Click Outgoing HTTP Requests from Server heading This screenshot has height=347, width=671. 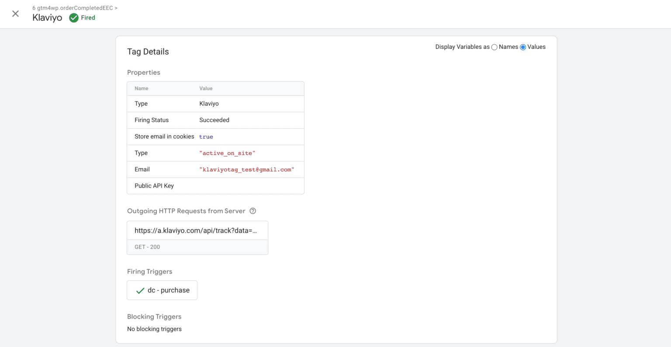[x=186, y=211]
